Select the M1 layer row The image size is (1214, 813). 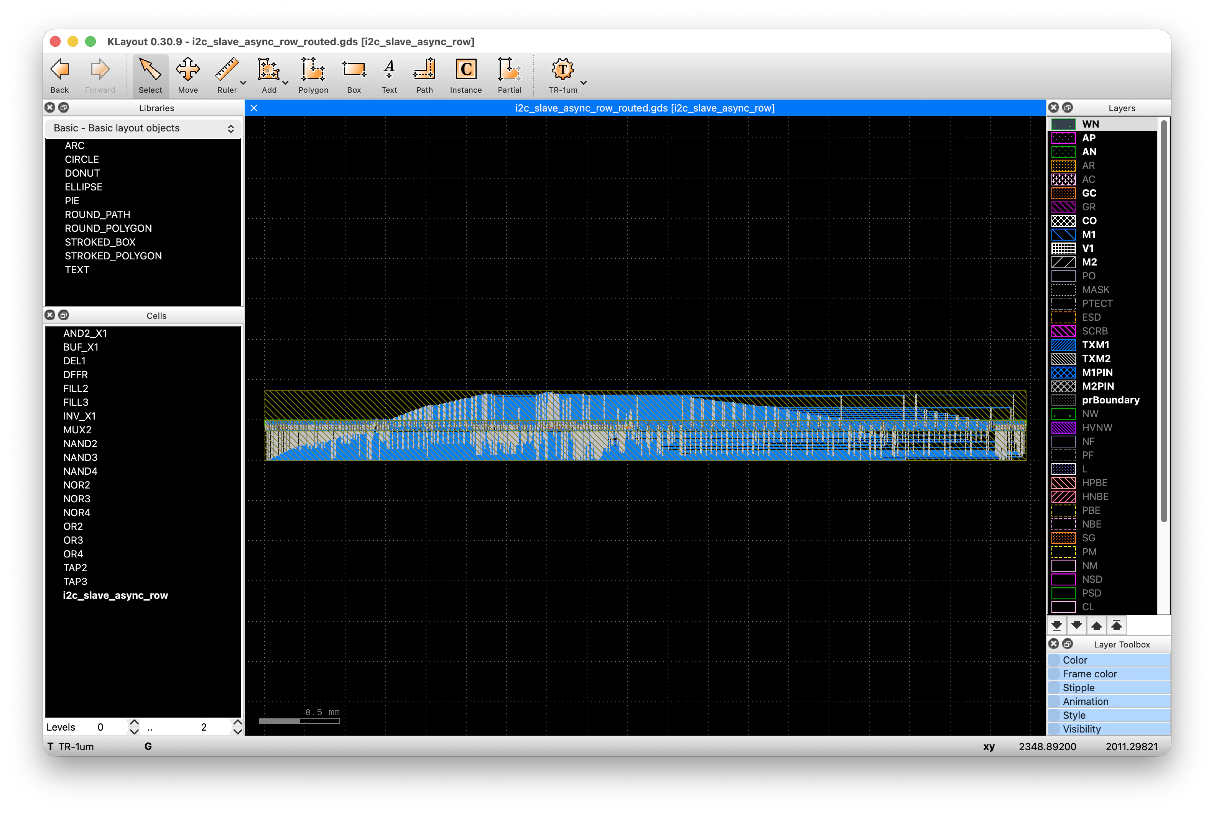pyautogui.click(x=1103, y=234)
